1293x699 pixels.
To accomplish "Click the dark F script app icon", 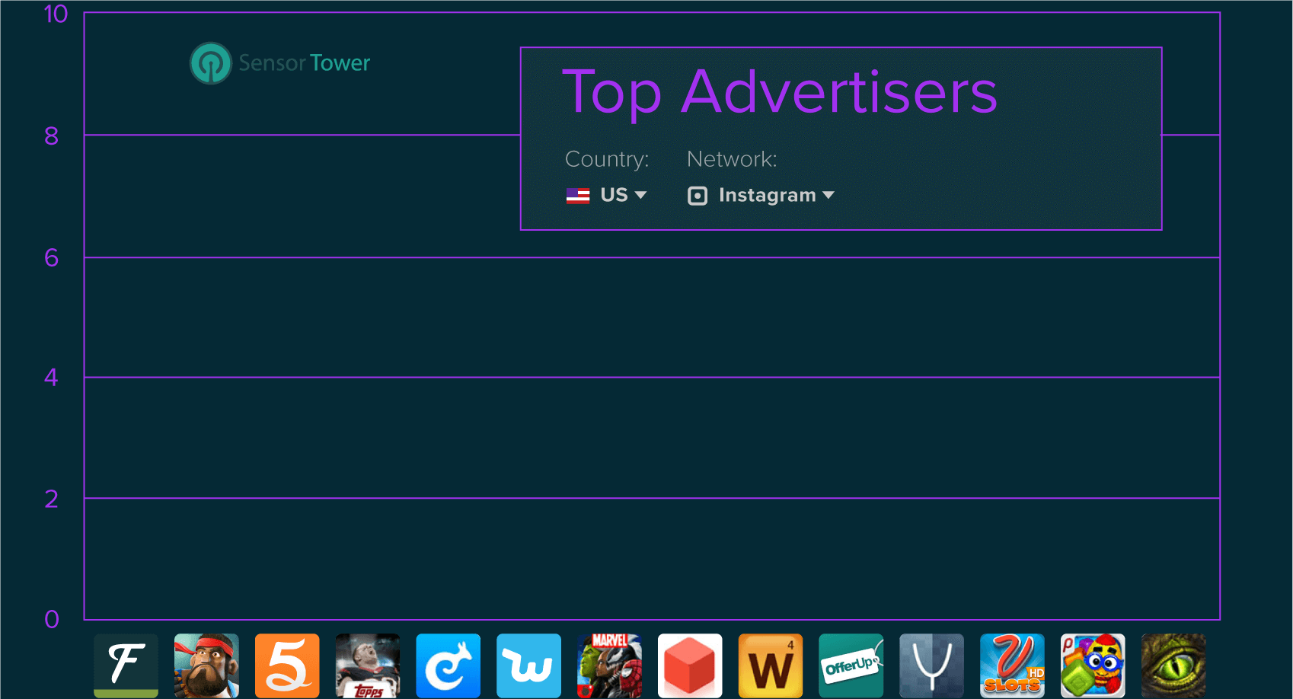I will (126, 665).
